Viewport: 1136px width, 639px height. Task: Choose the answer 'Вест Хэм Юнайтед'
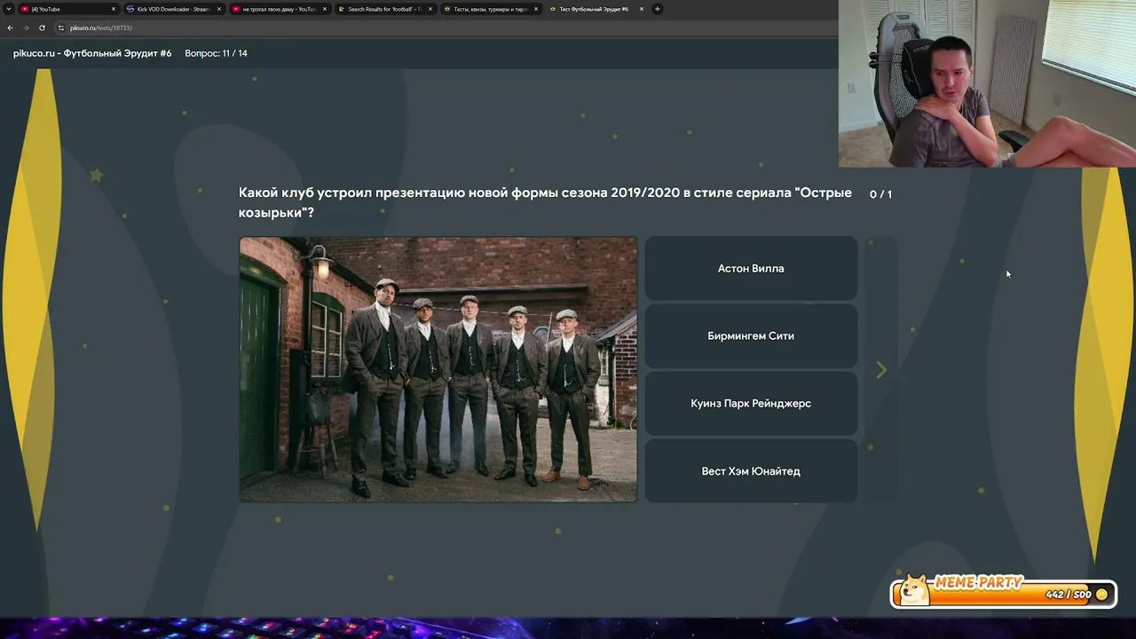(751, 471)
